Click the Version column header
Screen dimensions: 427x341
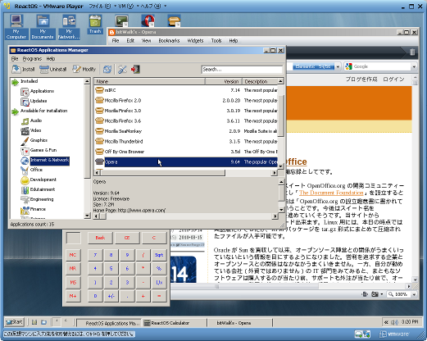coord(224,81)
